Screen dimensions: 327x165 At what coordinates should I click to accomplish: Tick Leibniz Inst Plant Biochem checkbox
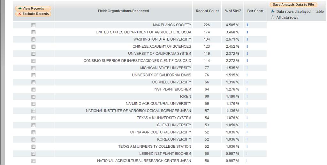pos(33,154)
